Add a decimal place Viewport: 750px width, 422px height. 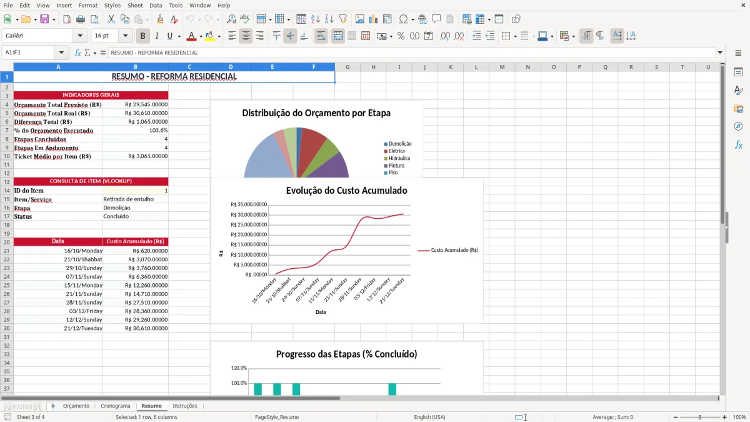pos(445,36)
